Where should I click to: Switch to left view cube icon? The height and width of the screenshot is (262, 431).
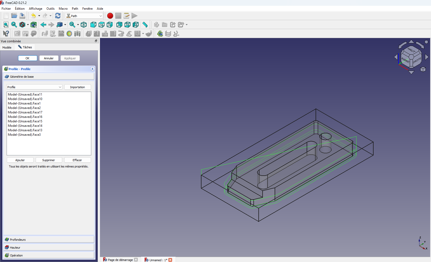click(136, 25)
